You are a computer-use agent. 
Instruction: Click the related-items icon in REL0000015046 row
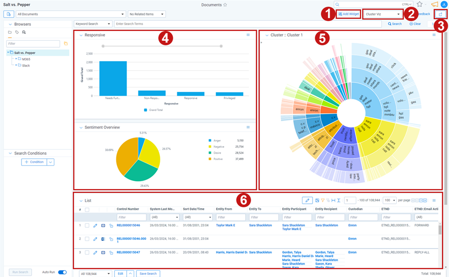point(111,226)
